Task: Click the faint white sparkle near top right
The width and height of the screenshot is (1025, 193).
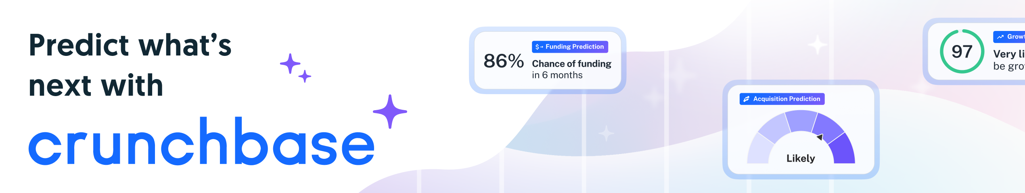Action: tap(817, 45)
